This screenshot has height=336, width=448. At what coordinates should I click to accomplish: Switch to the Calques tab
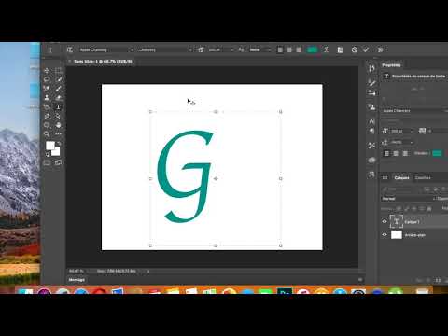pyautogui.click(x=401, y=178)
